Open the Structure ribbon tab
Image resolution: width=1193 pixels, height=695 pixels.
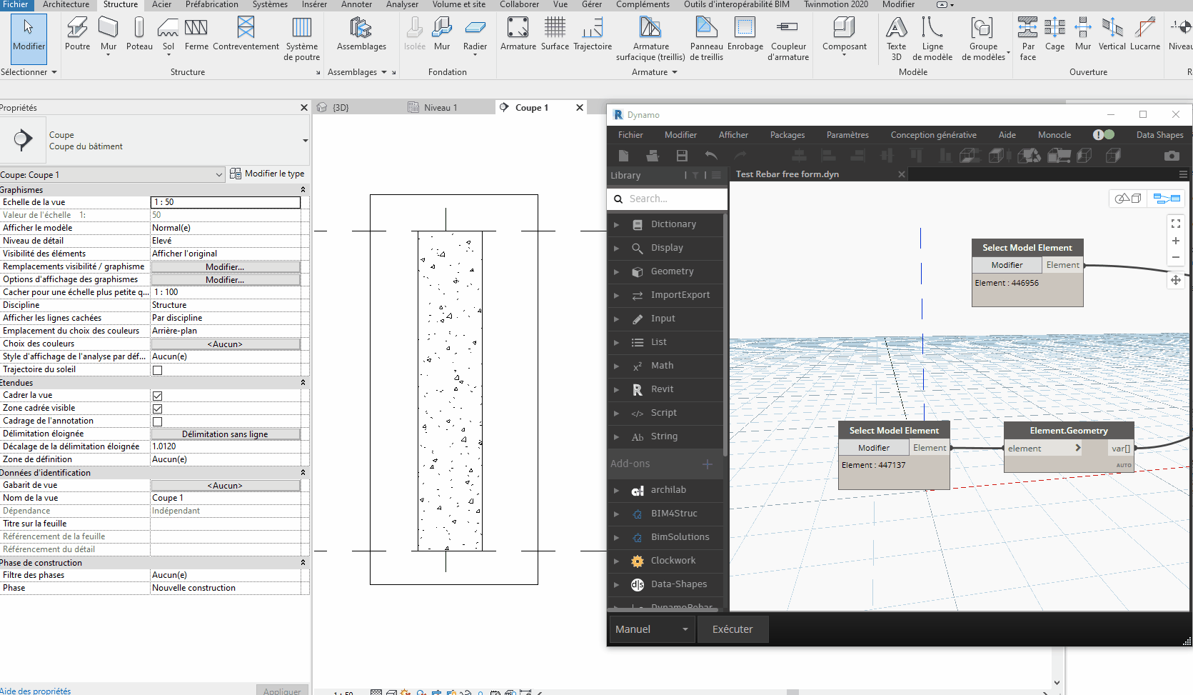[121, 4]
